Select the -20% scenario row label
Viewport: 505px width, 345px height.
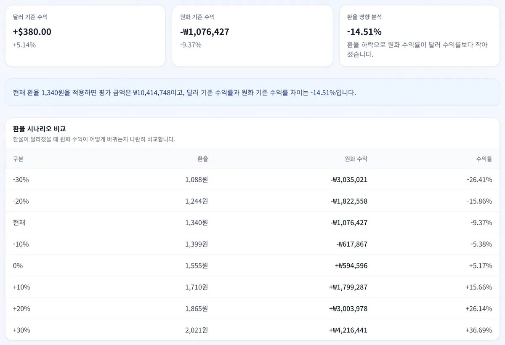coord(21,201)
